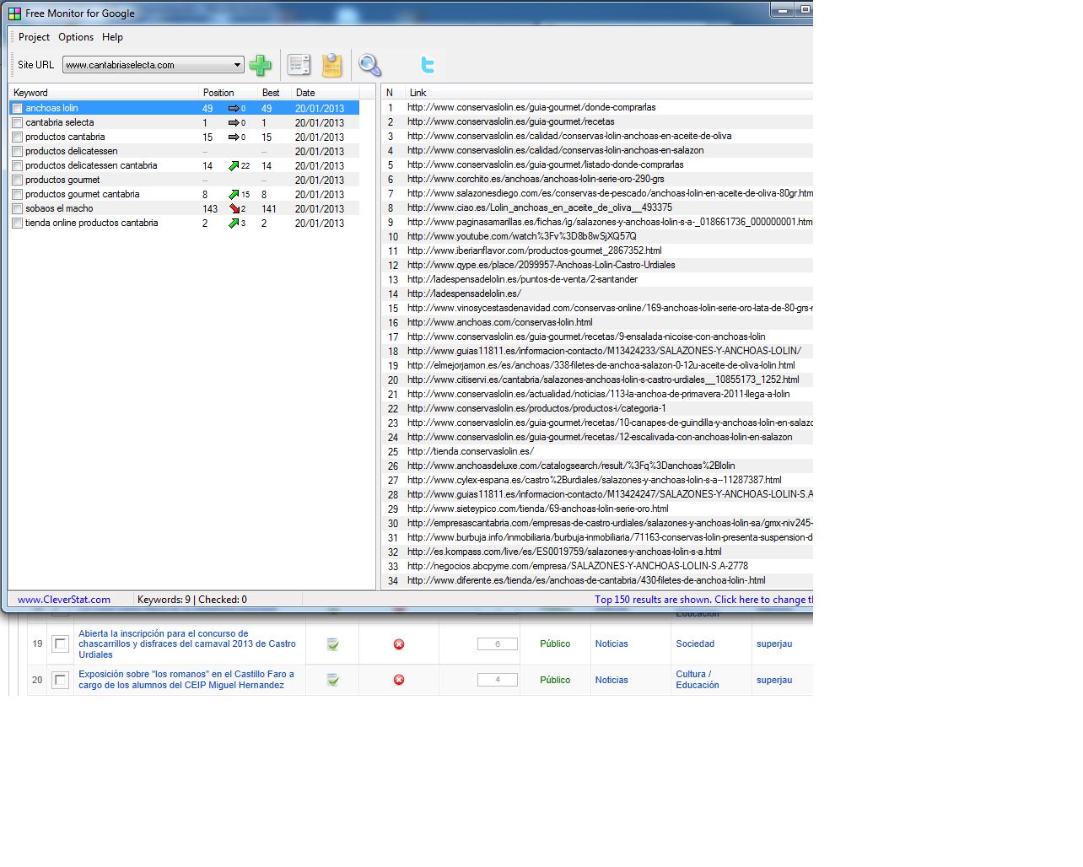Open 'Abierta la inscripción para el concurso' article

[x=187, y=644]
